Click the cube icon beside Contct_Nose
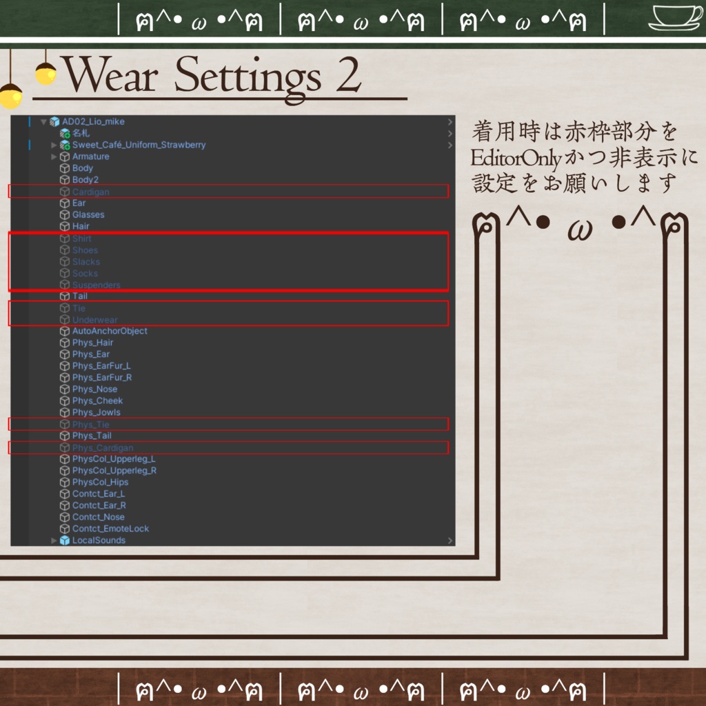This screenshot has width=706, height=706. click(65, 517)
